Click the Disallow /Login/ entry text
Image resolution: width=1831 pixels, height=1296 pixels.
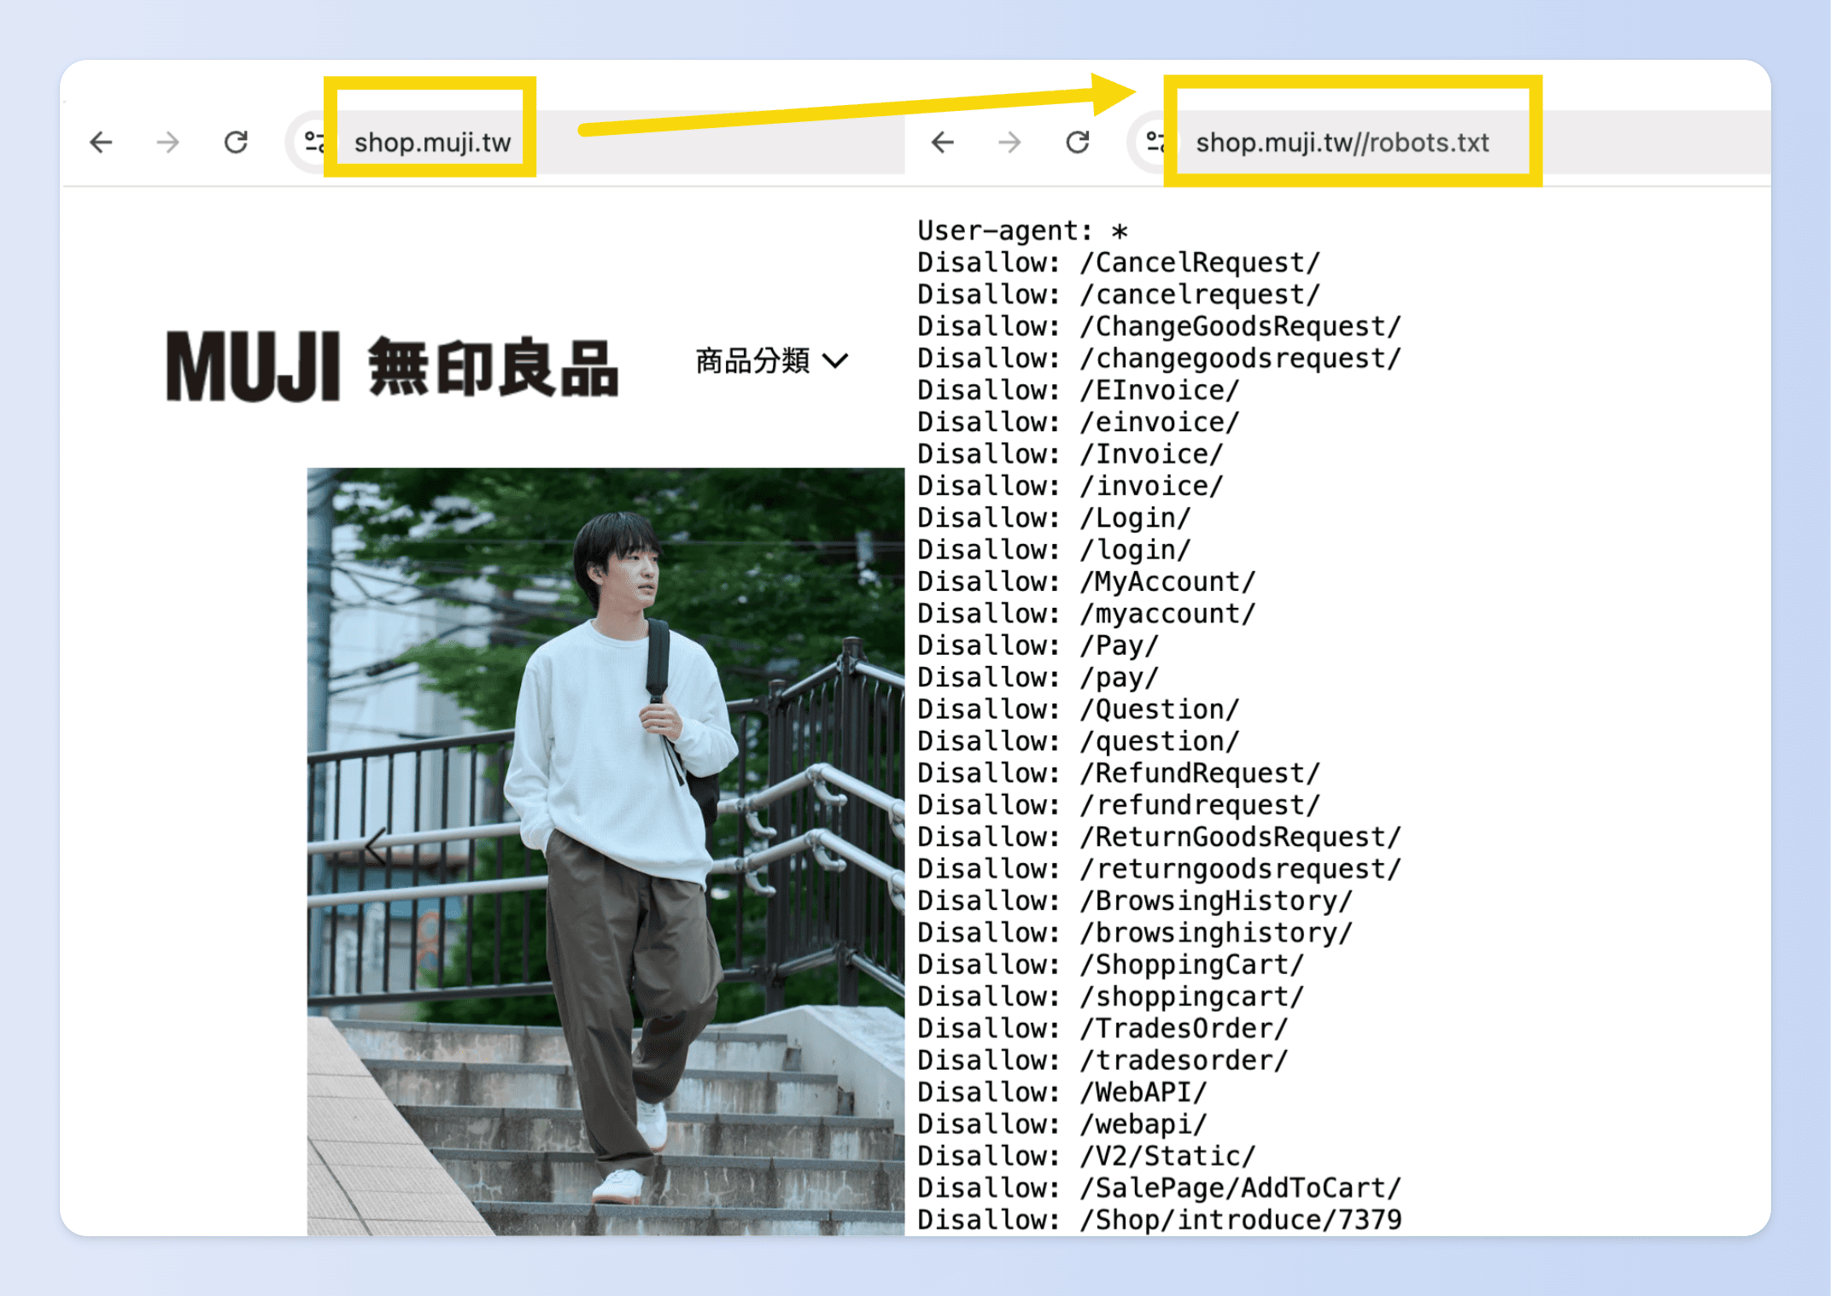(1052, 517)
